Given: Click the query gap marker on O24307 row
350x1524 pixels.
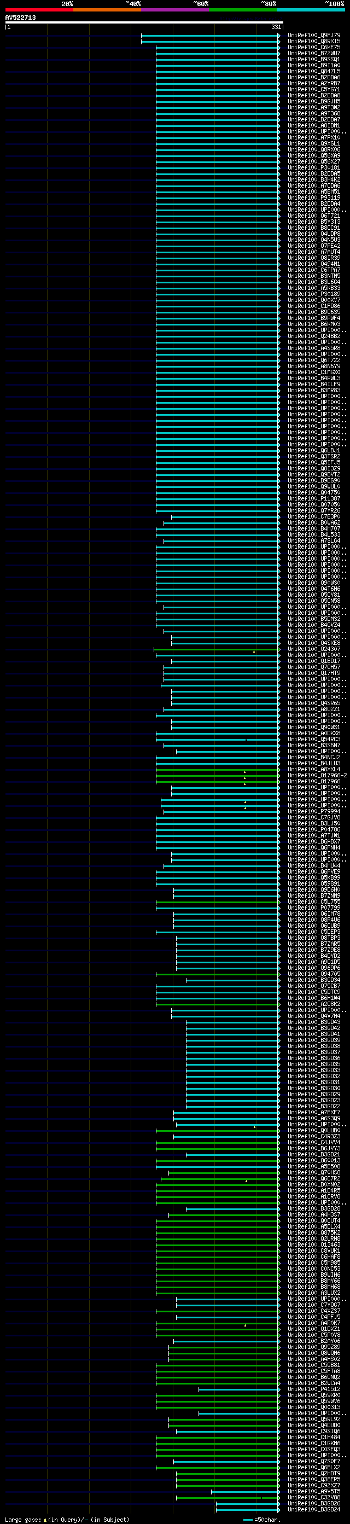Looking at the screenshot, I should [254, 652].
